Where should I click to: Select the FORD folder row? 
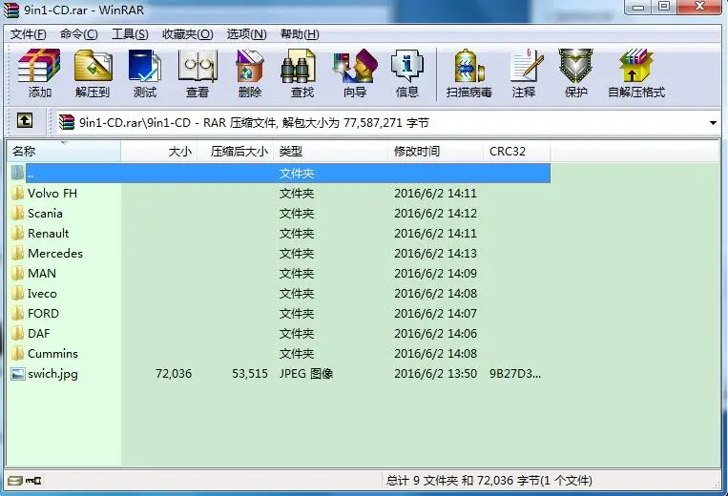[279, 313]
